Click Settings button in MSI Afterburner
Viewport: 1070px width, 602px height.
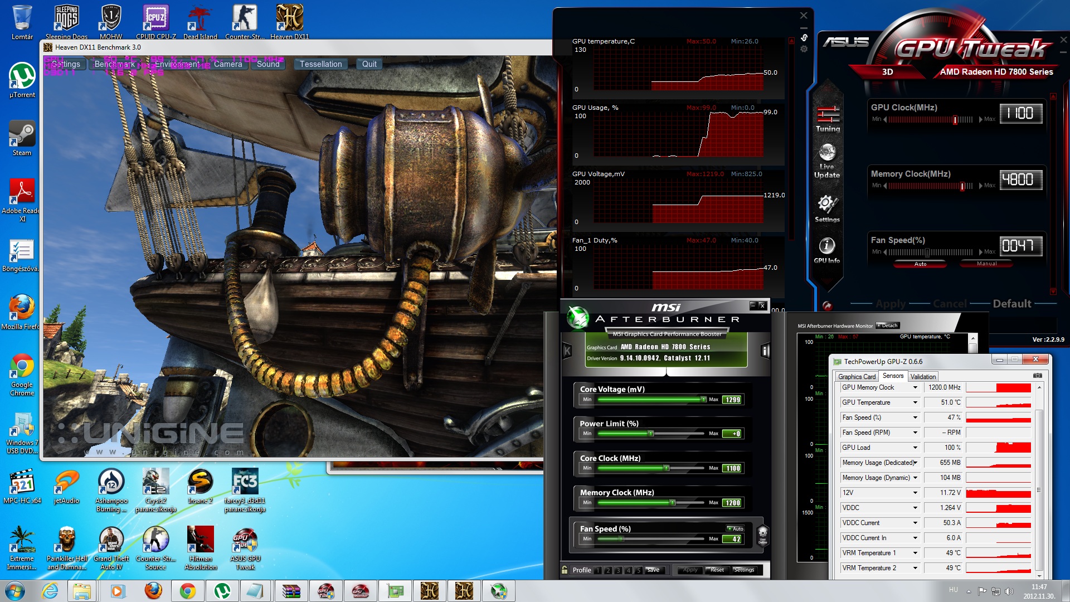(x=744, y=570)
